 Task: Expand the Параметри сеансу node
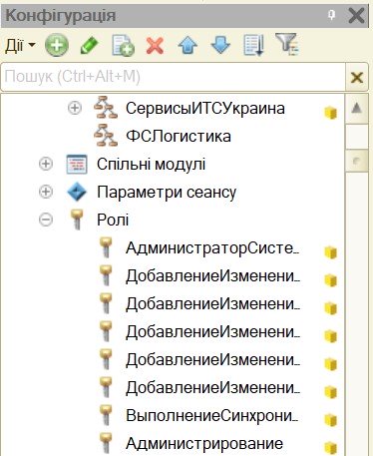pos(46,192)
